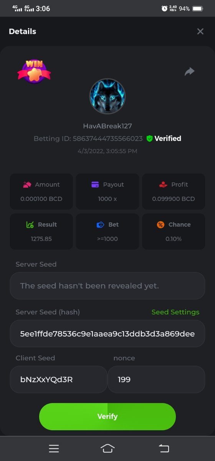Tap the red Profit icon

[163, 184]
